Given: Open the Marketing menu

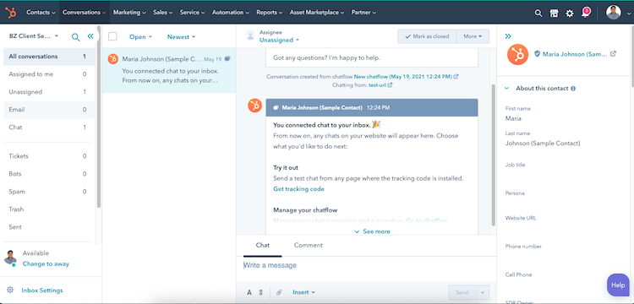Looking at the screenshot, I should 129,13.
